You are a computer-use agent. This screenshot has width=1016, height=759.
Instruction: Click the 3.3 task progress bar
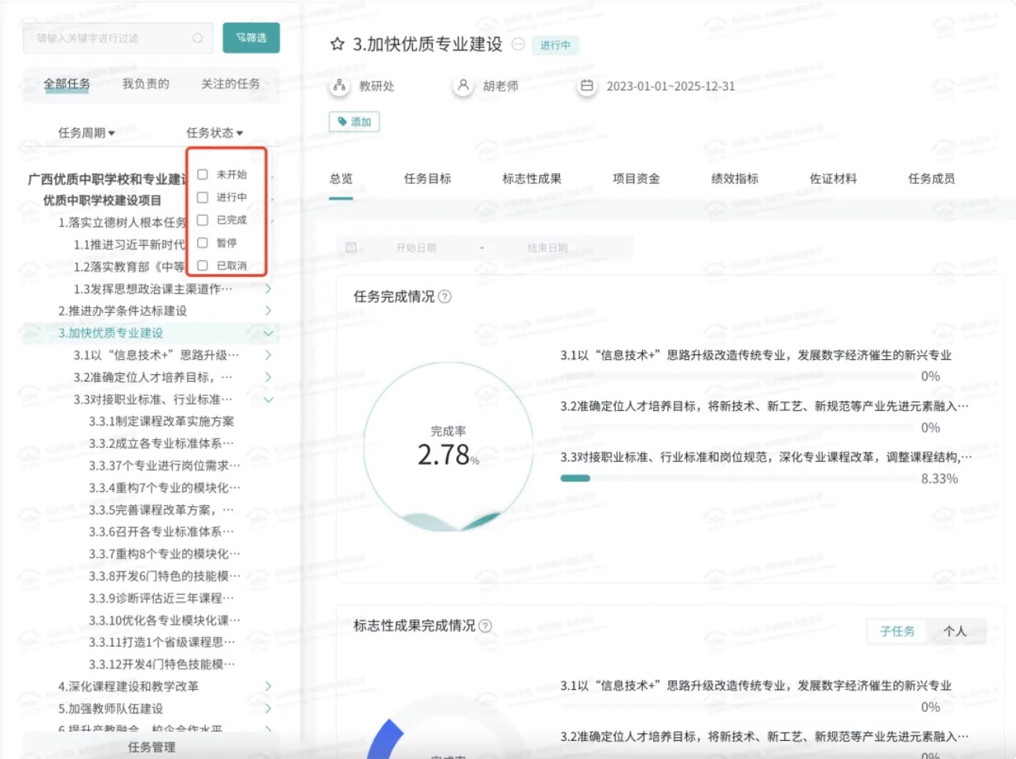pos(758,478)
